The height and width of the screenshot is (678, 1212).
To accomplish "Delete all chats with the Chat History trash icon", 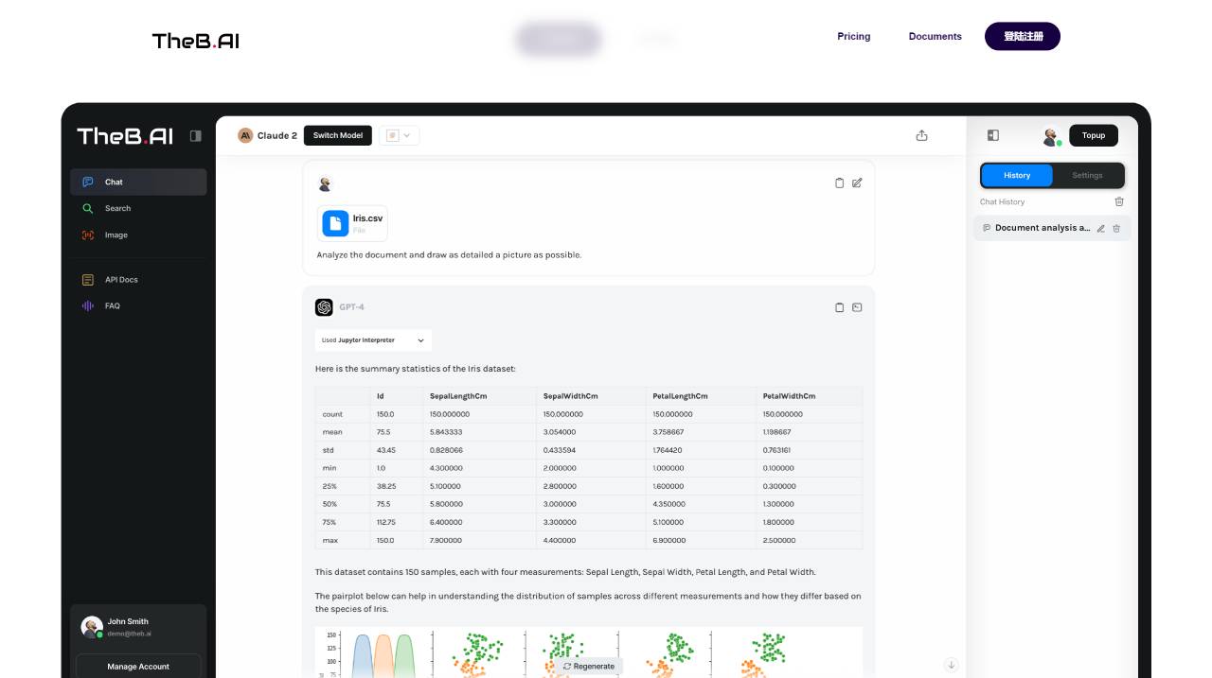I will (x=1119, y=201).
